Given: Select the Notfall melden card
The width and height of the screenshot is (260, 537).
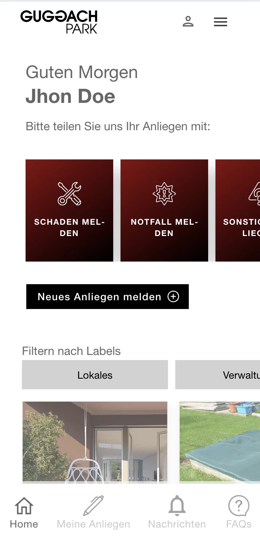Looking at the screenshot, I should point(164,210).
